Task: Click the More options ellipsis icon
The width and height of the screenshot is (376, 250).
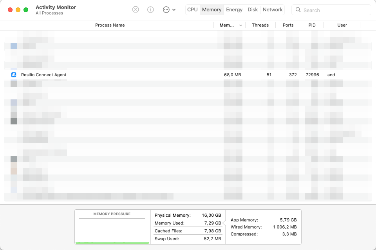Action: click(166, 9)
